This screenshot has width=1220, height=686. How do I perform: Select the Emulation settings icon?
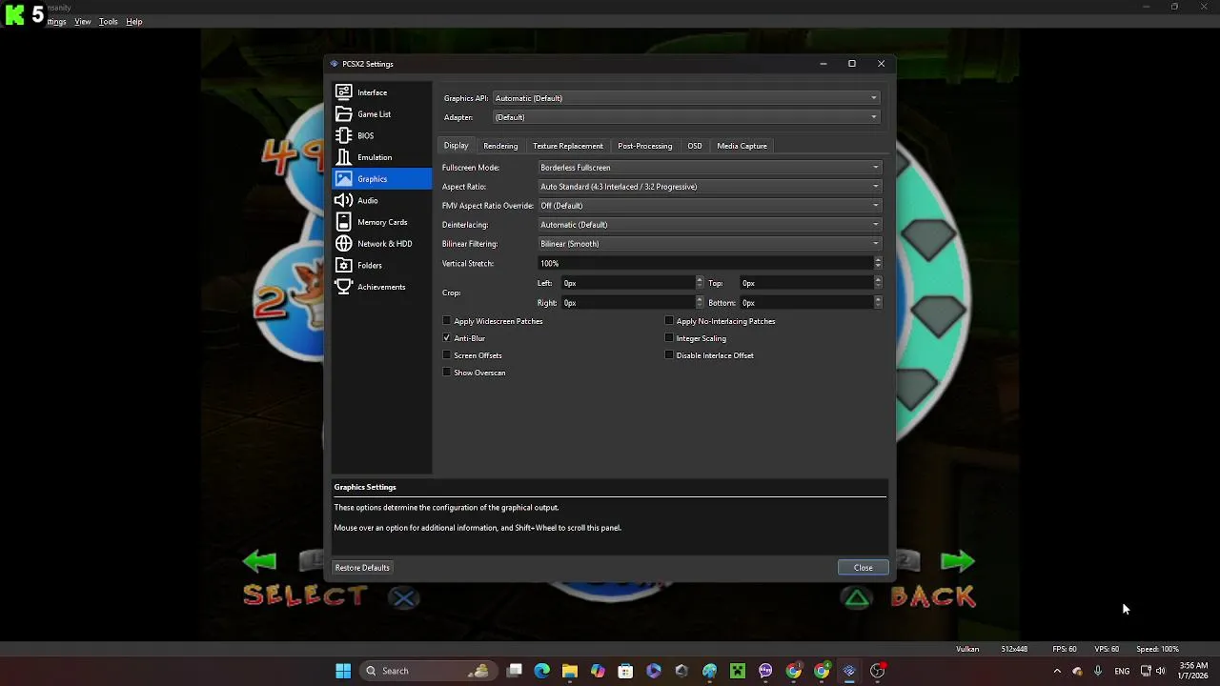point(344,157)
